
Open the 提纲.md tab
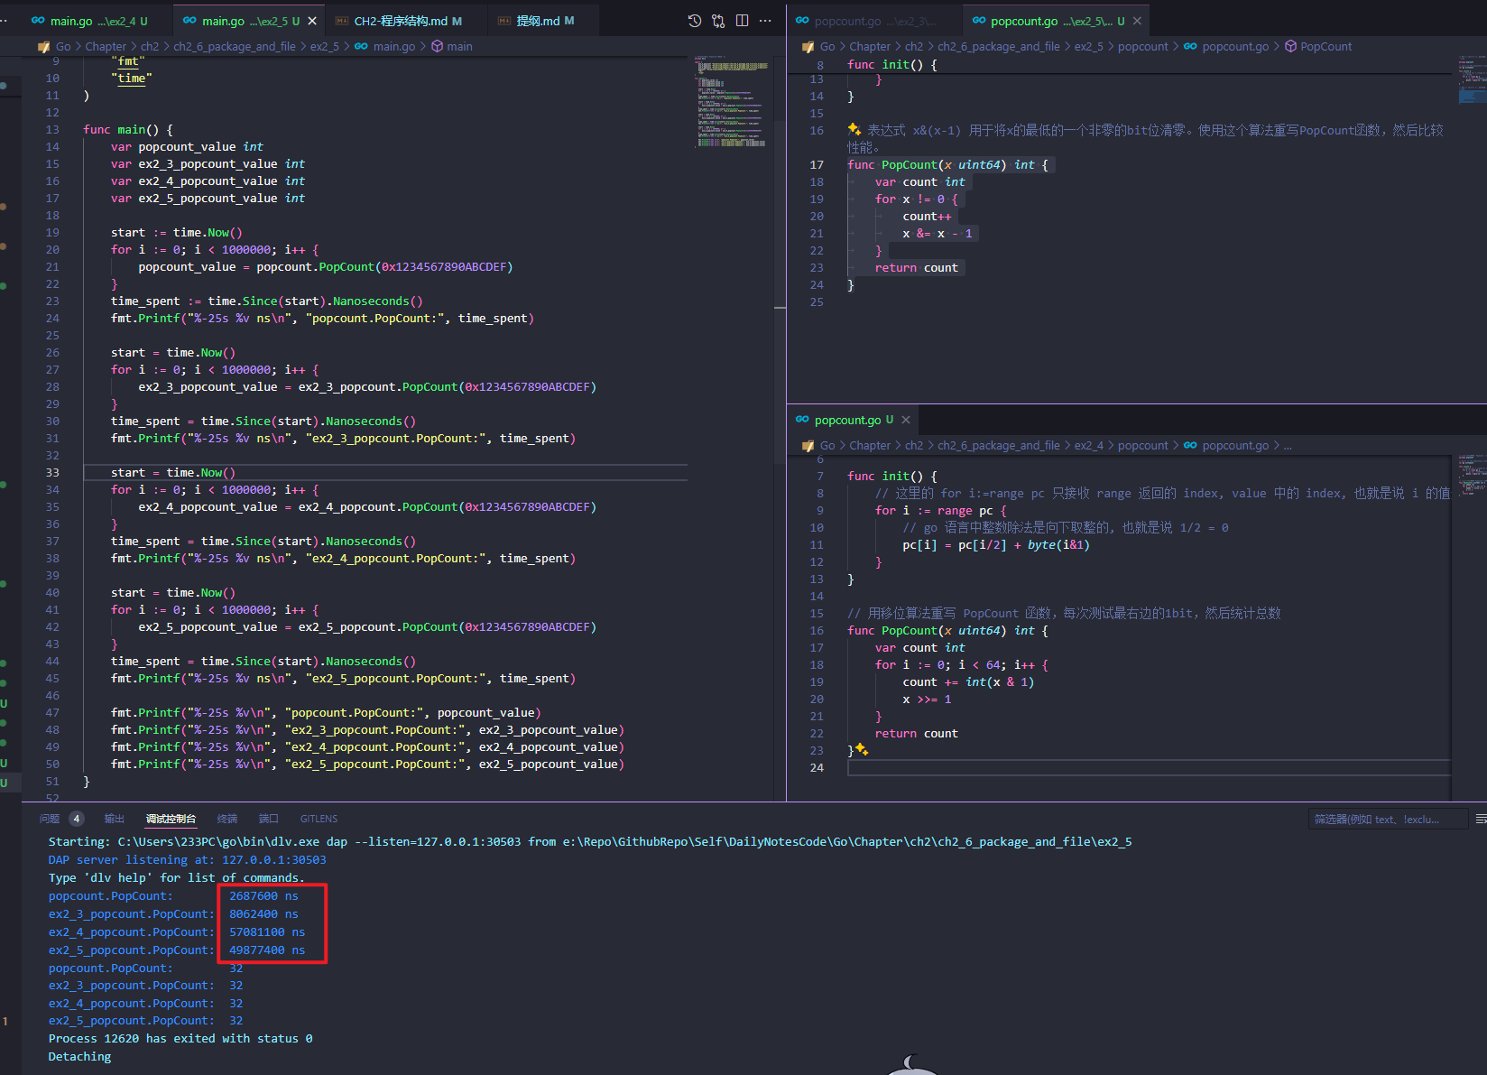pyautogui.click(x=545, y=21)
